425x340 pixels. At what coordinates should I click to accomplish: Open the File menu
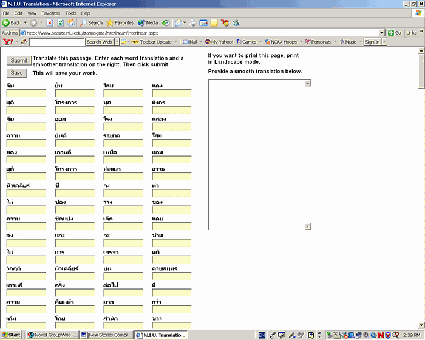pos(6,13)
